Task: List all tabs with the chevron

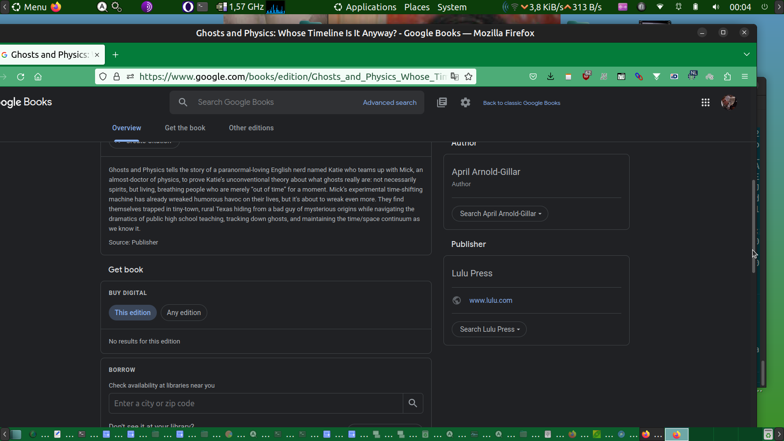Action: click(x=747, y=54)
